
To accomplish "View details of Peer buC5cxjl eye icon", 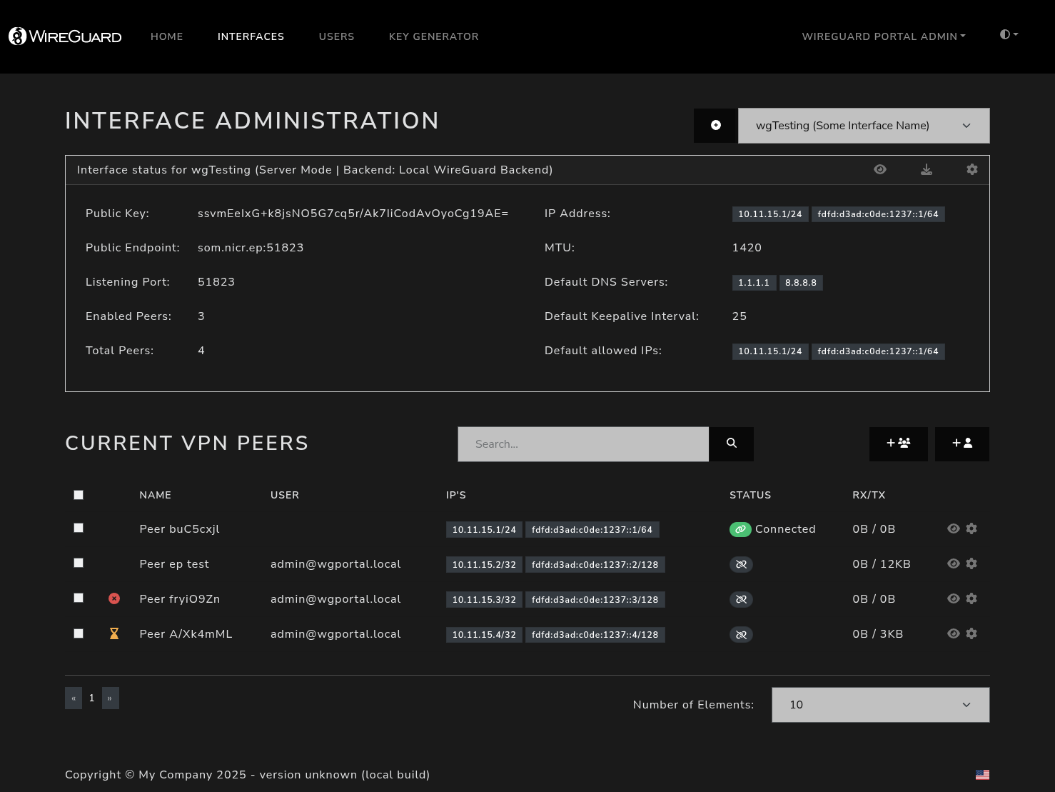I will 953,528.
